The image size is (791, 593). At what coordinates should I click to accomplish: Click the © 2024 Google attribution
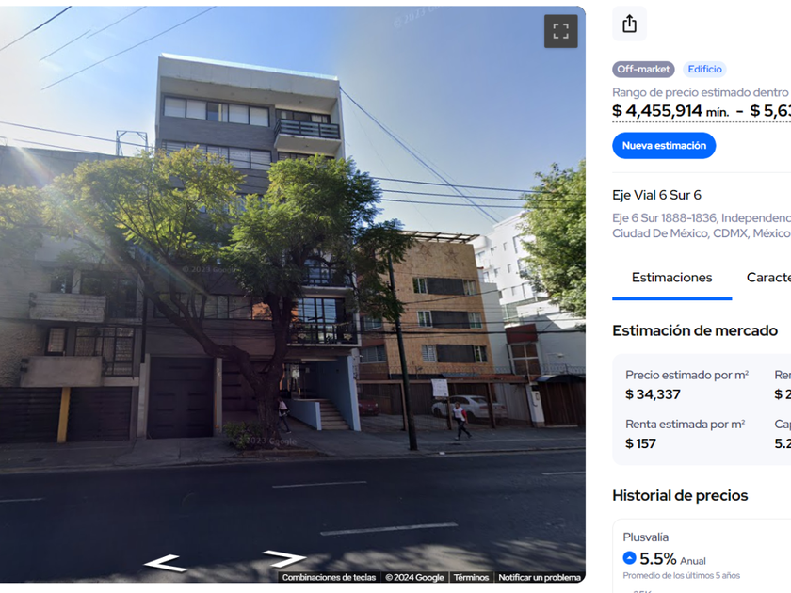click(414, 577)
